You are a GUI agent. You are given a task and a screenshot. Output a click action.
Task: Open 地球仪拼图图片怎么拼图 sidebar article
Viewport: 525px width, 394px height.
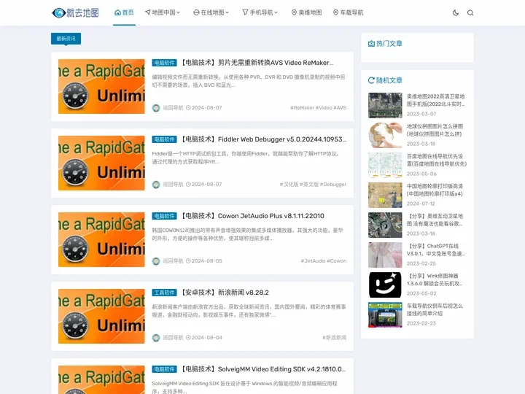pyautogui.click(x=435, y=130)
